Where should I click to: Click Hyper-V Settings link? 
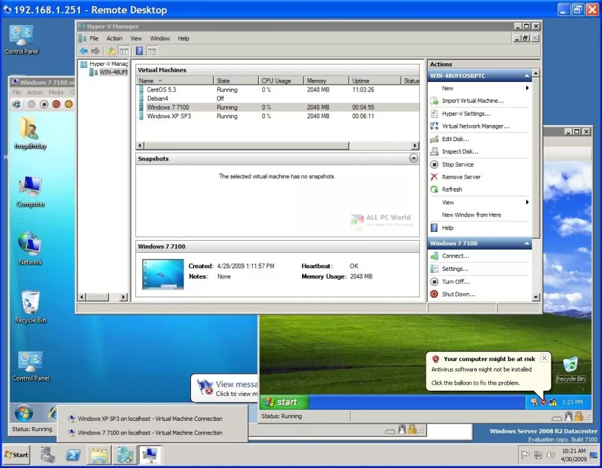[x=466, y=114]
